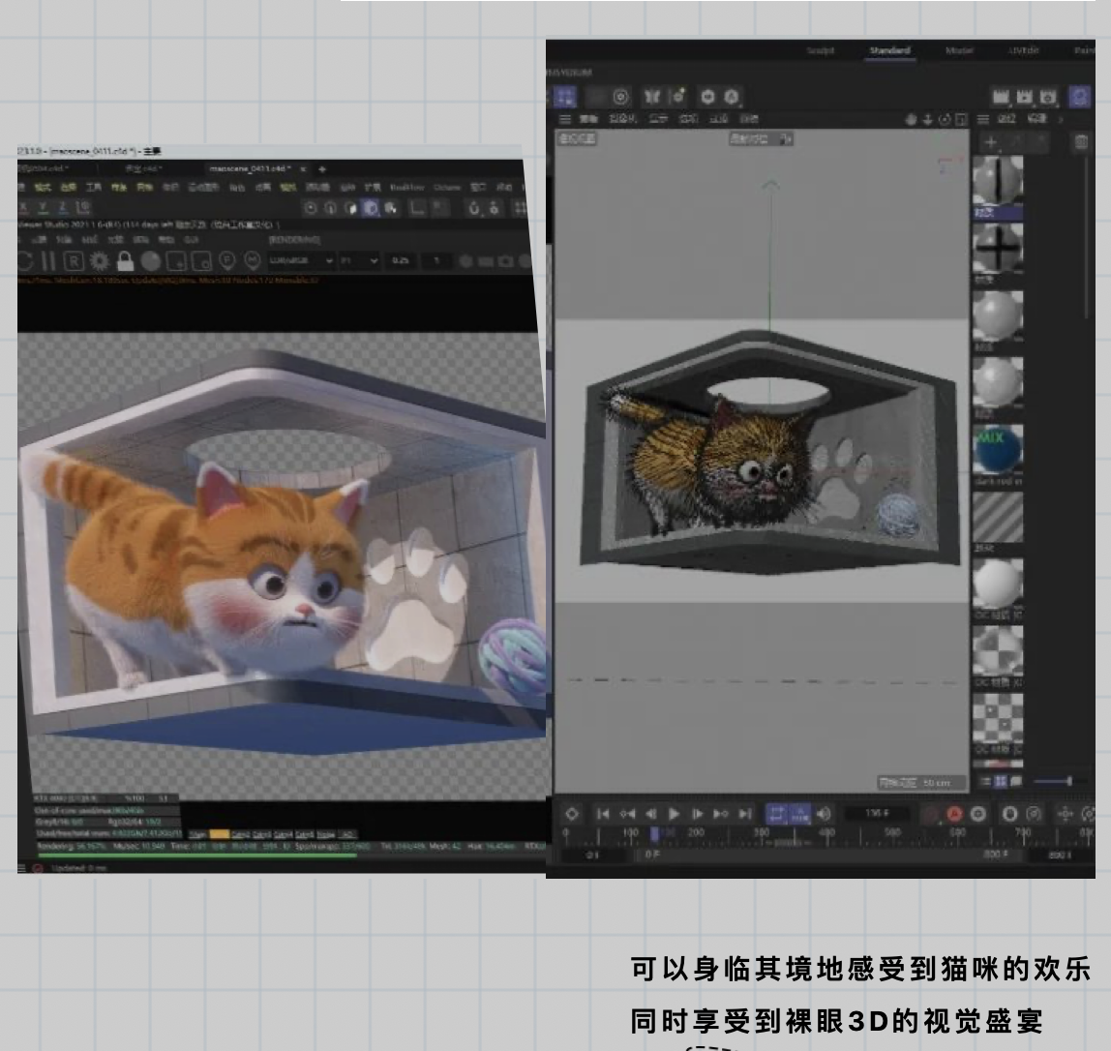Image resolution: width=1111 pixels, height=1051 pixels.
Task: Switch to the Model layout tab
Action: point(959,50)
